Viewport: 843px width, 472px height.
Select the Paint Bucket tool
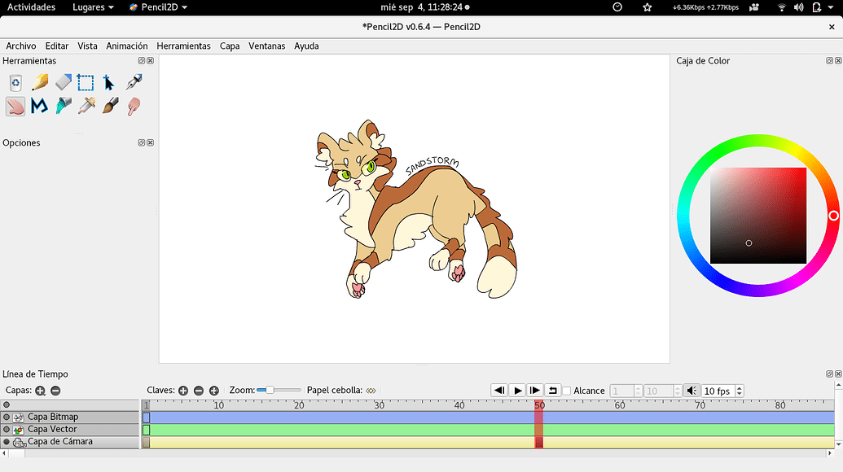(x=63, y=106)
